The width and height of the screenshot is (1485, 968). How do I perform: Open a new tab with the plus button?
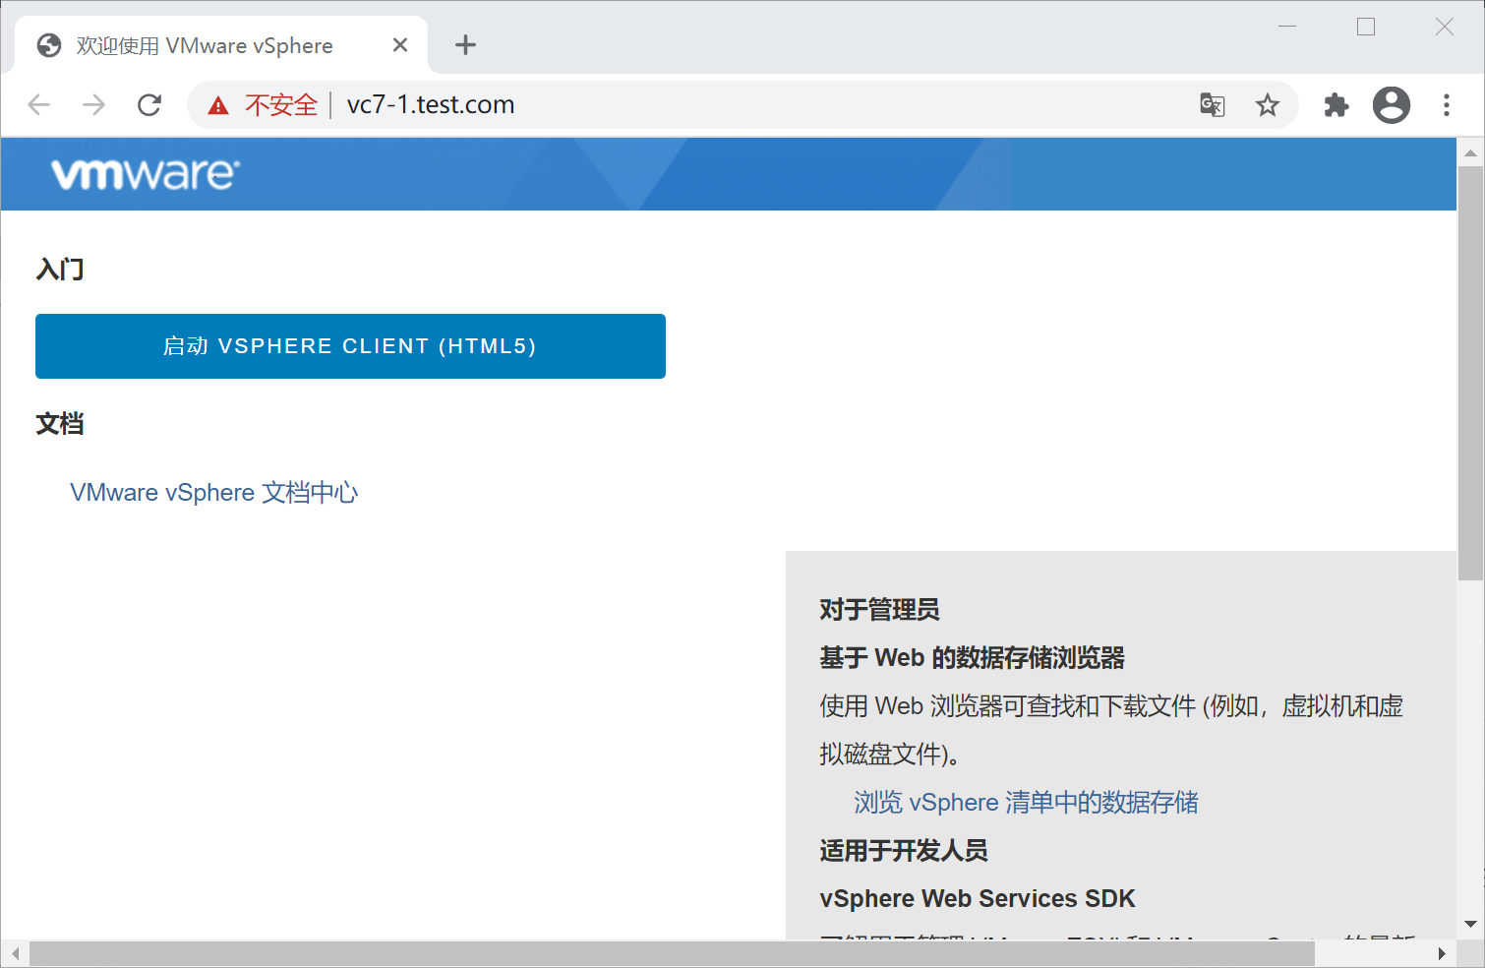(x=466, y=45)
